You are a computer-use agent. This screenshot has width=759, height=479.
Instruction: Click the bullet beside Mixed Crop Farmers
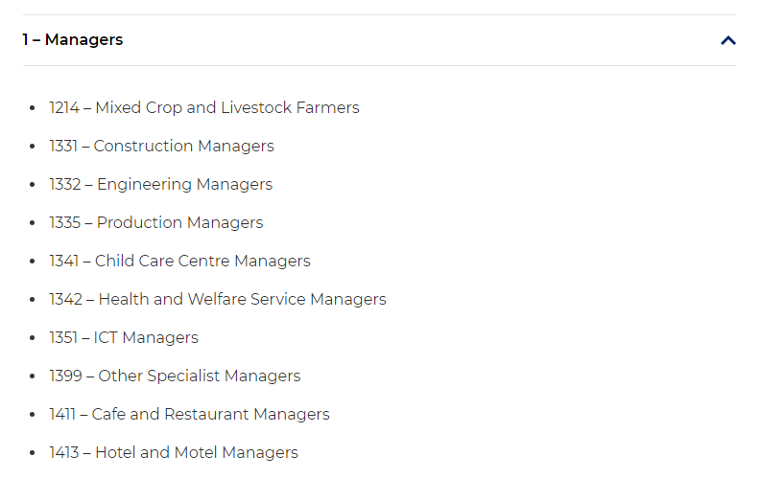(x=33, y=108)
